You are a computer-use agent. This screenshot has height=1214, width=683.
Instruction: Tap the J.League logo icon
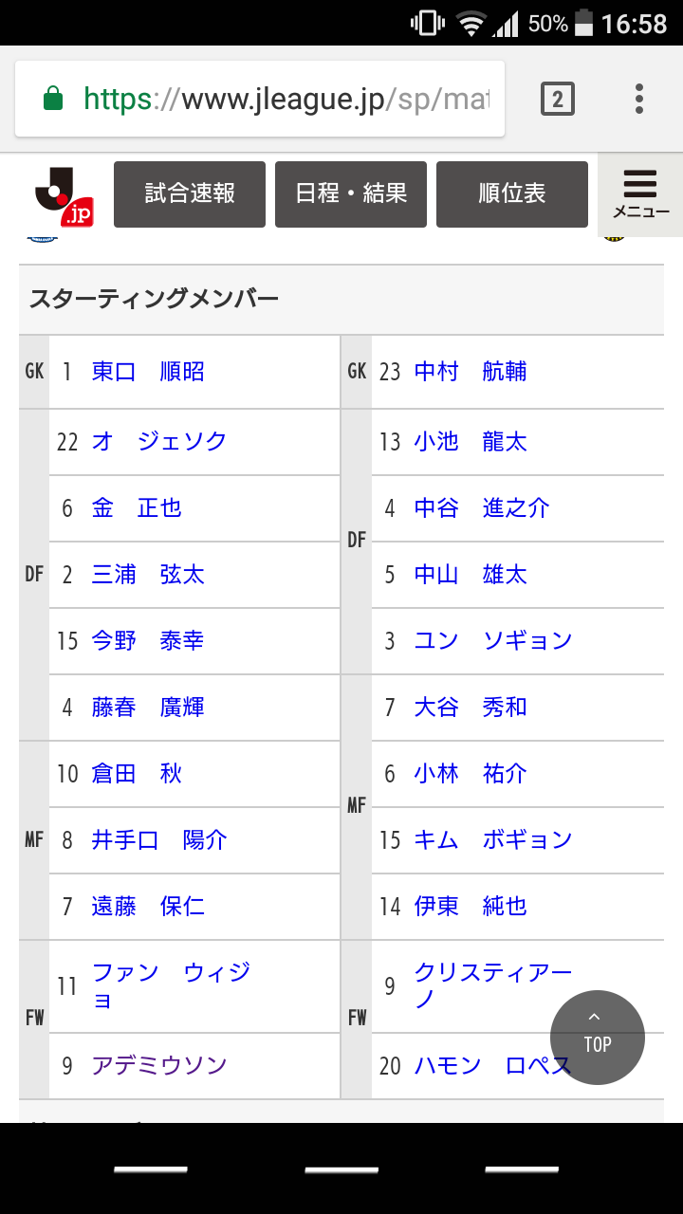pos(65,195)
